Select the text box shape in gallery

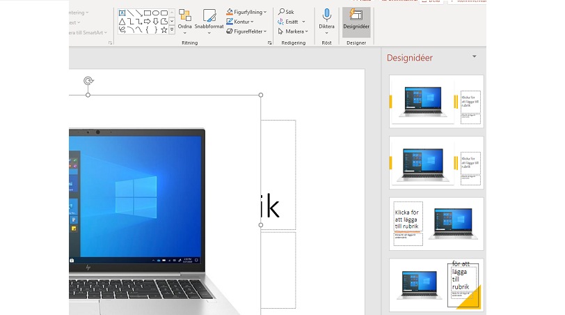tap(122, 13)
